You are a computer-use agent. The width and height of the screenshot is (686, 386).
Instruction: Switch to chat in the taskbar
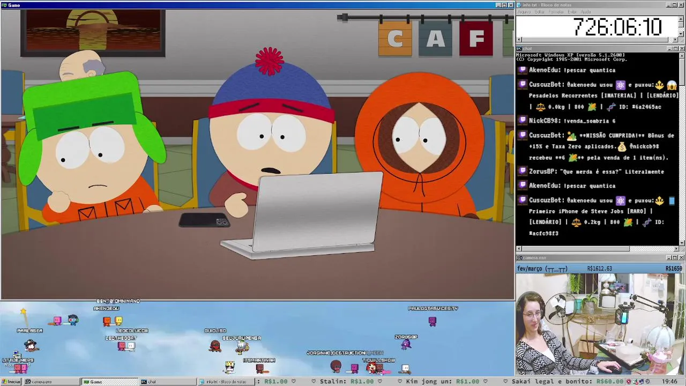[x=168, y=382]
